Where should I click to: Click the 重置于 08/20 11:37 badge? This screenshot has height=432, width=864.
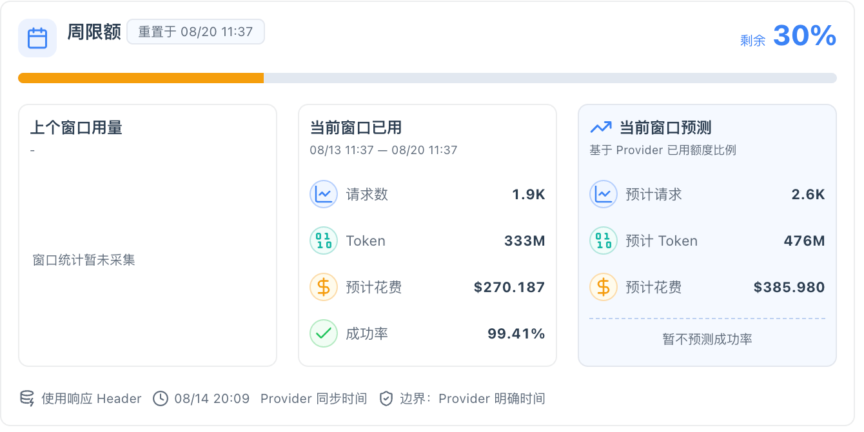click(x=195, y=32)
